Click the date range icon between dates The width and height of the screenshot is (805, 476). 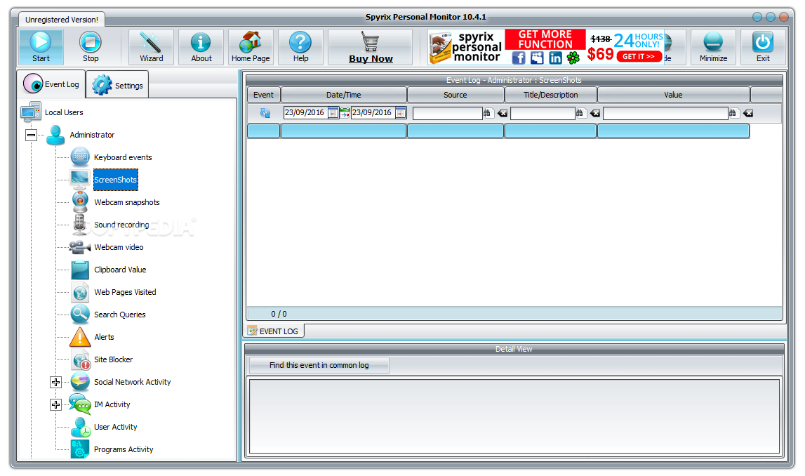coord(345,113)
